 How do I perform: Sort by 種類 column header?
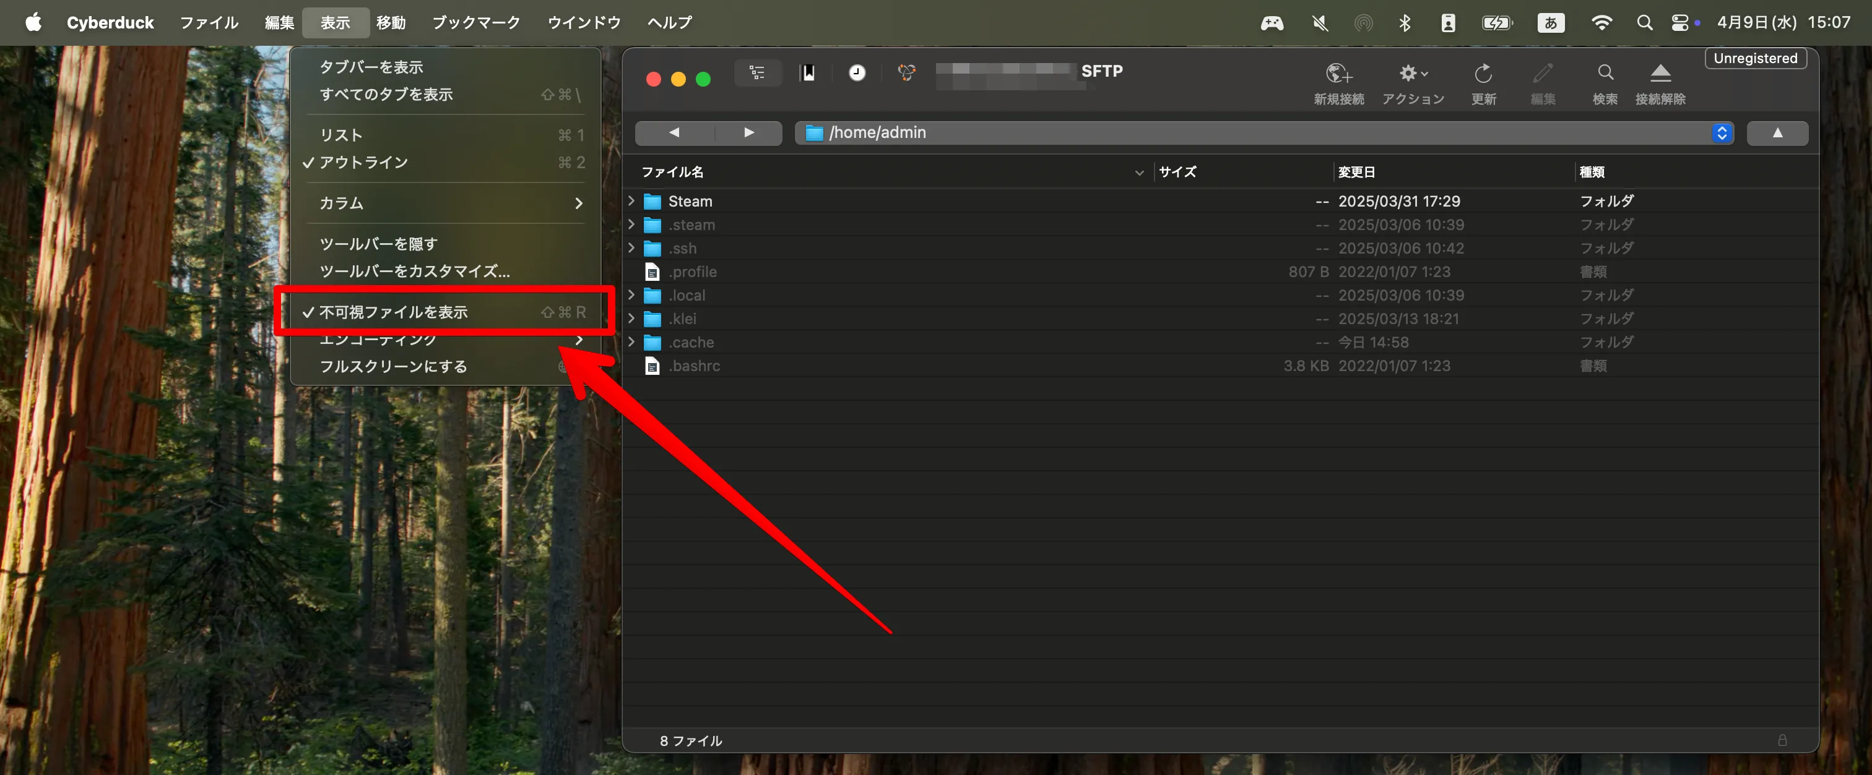click(x=1696, y=172)
